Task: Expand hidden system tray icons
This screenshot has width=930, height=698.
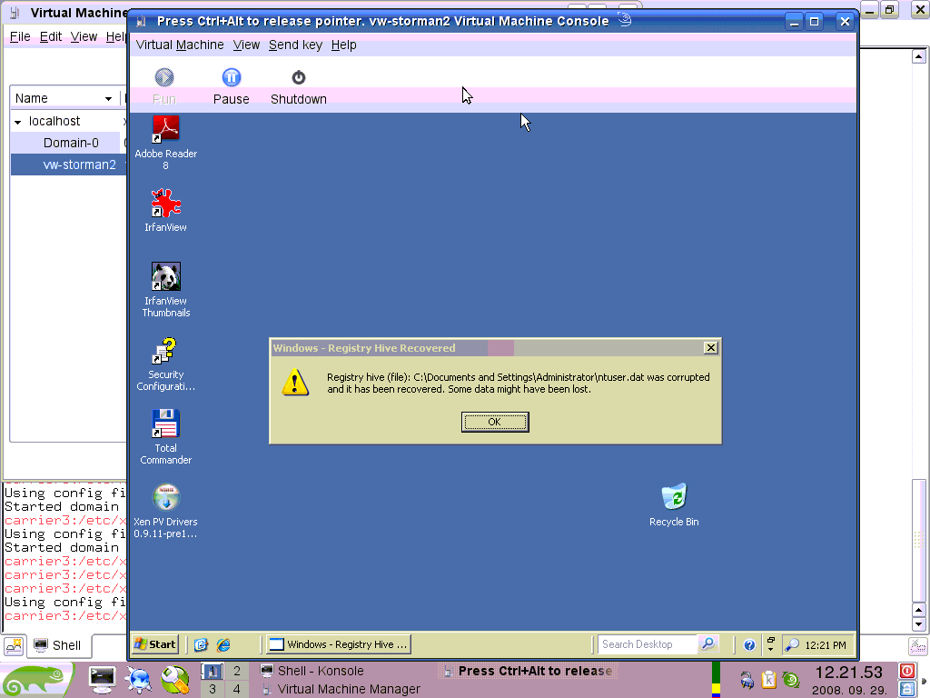Action: [770, 644]
